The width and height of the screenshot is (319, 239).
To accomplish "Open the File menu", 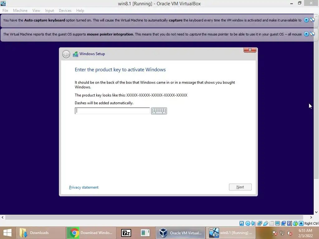I will click(x=5, y=11).
